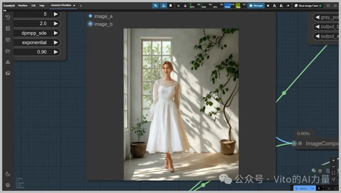341x193 pixels.
Task: Expand the Queue button dropdown chevron
Action: (312, 189)
